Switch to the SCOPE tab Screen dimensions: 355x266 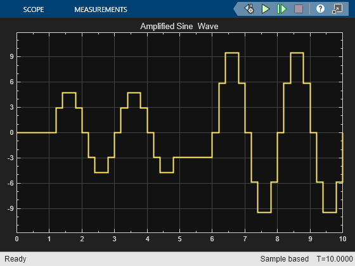click(x=34, y=9)
